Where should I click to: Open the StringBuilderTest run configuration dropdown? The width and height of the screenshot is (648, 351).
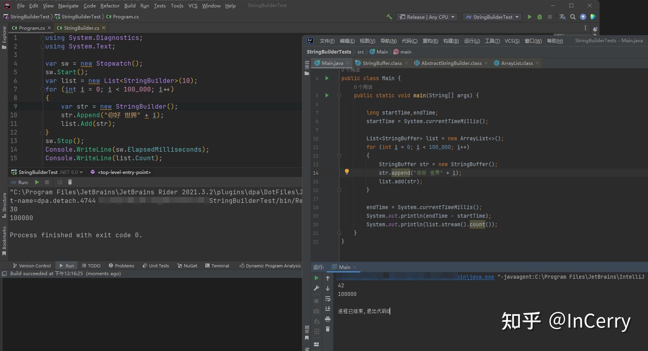pos(492,17)
